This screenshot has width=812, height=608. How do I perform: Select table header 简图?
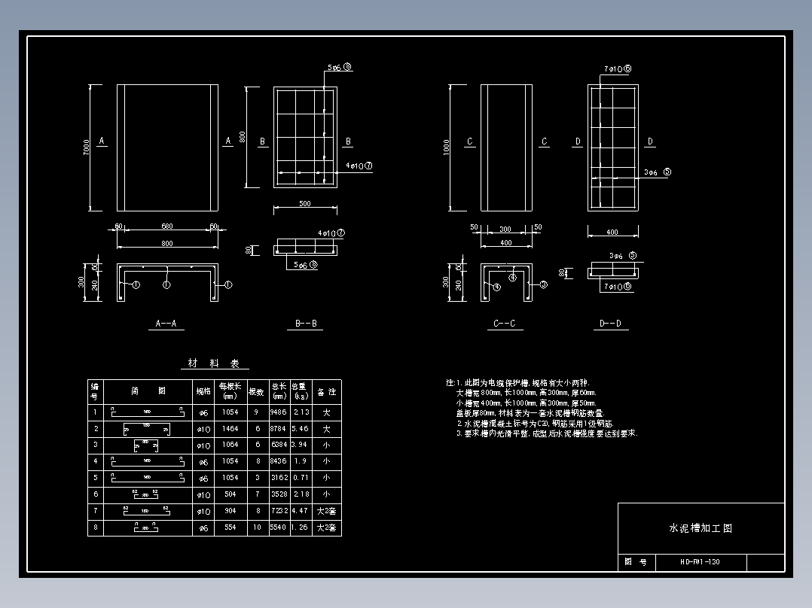148,391
